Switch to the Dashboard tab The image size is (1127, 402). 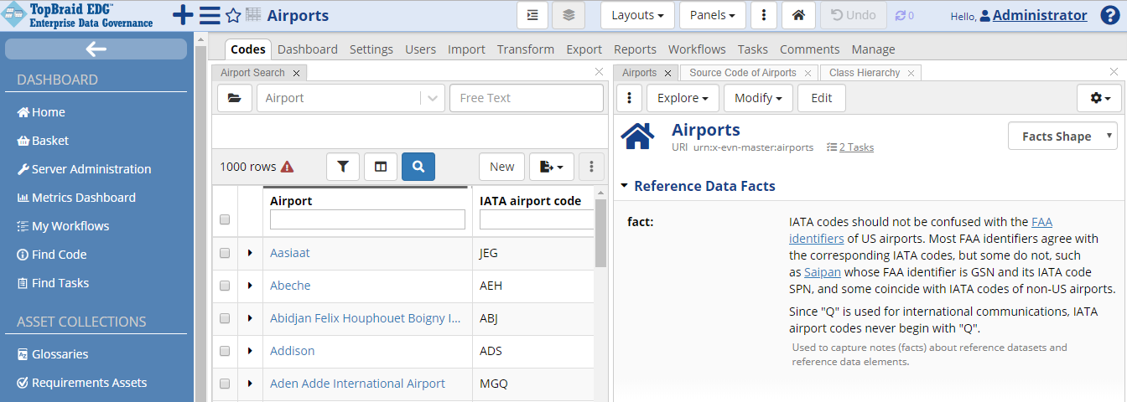pos(307,49)
